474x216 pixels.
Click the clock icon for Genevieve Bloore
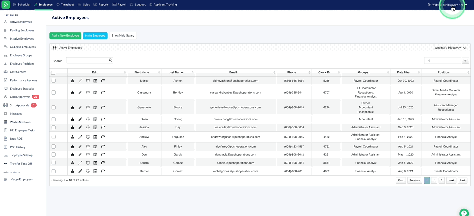(x=88, y=107)
